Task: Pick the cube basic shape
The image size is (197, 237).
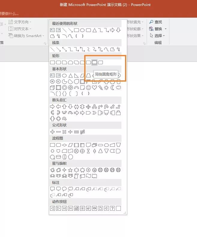Action: click(52, 88)
